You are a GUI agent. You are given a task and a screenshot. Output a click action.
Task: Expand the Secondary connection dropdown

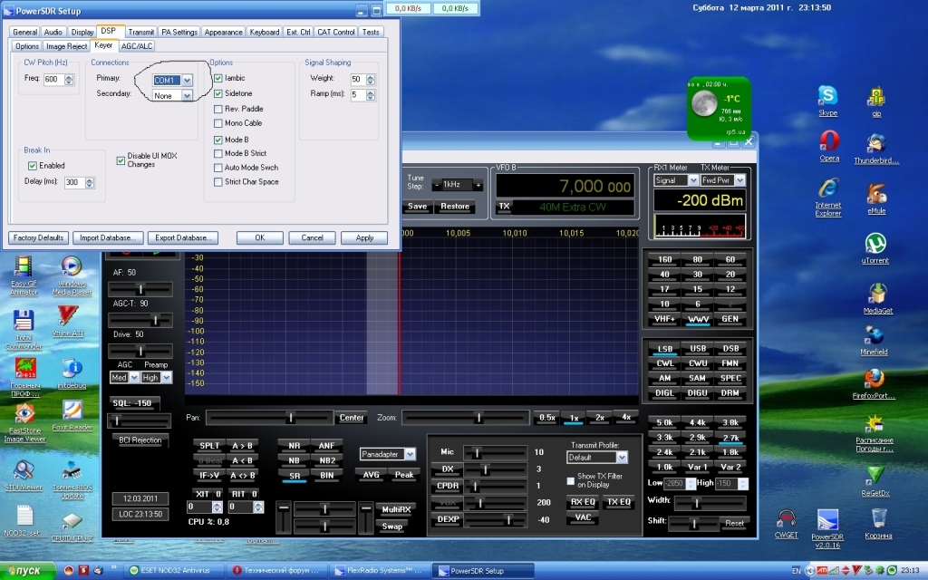(188, 95)
